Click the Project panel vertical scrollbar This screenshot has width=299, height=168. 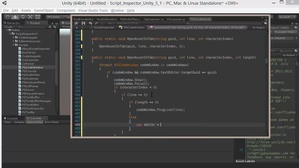(x=56, y=69)
